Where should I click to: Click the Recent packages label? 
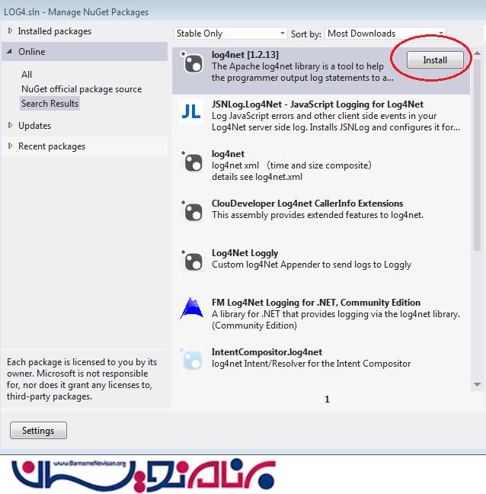(x=52, y=146)
